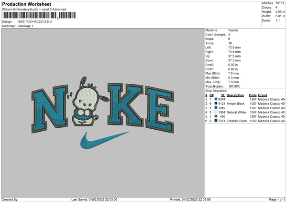Click the embroidered letter E
Screen dimensions: 287x203
coord(160,110)
